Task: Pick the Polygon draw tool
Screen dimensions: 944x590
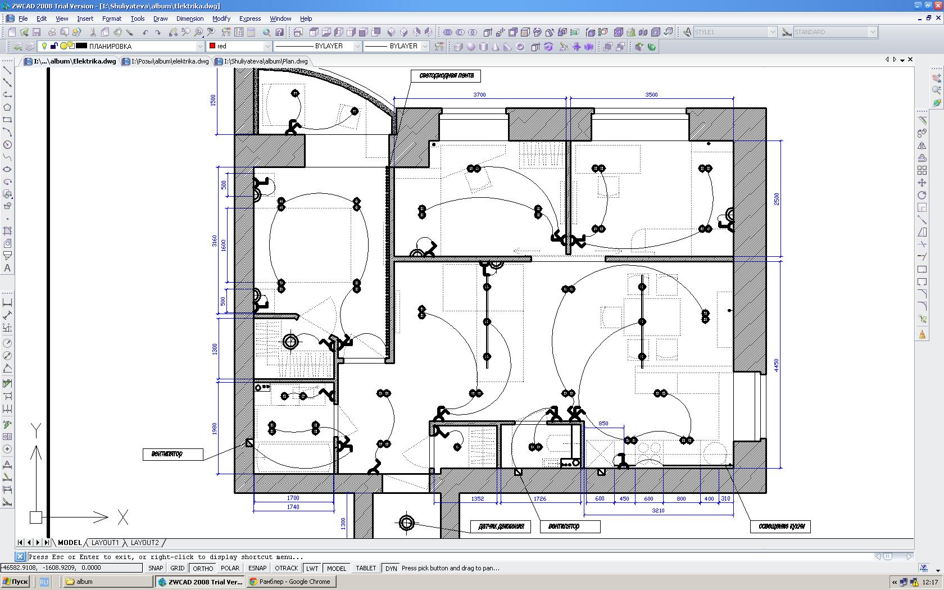Action: tap(7, 107)
